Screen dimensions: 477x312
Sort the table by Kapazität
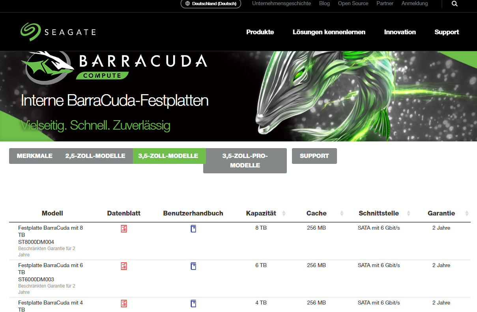pos(284,213)
